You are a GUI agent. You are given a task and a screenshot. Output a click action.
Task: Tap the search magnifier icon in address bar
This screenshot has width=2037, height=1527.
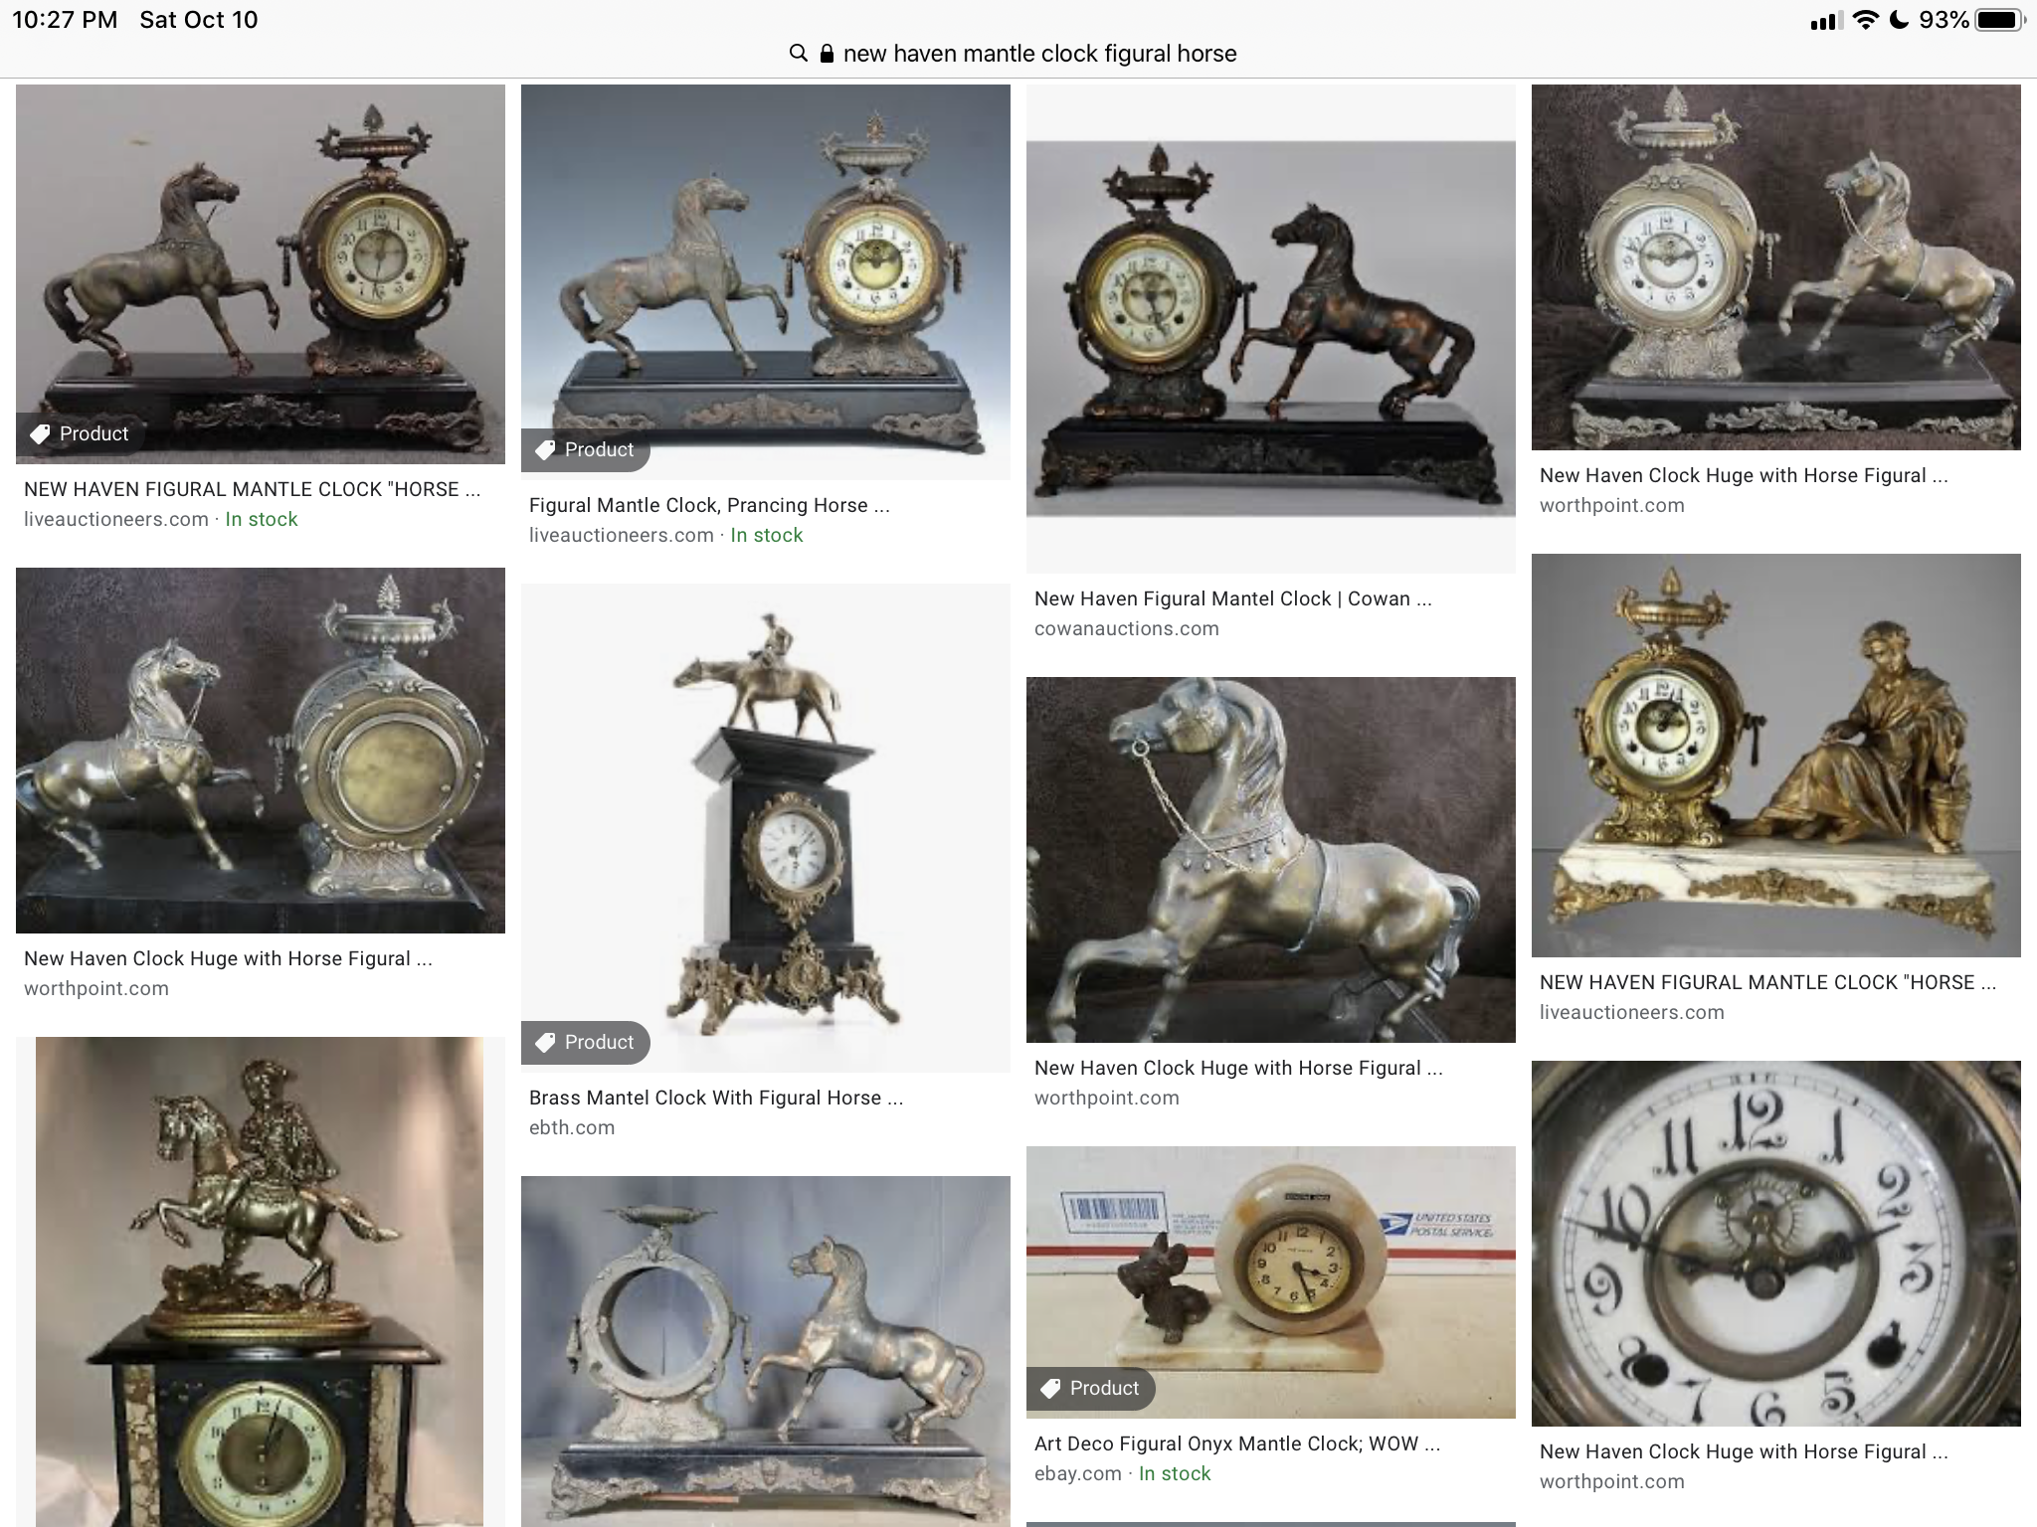[798, 54]
